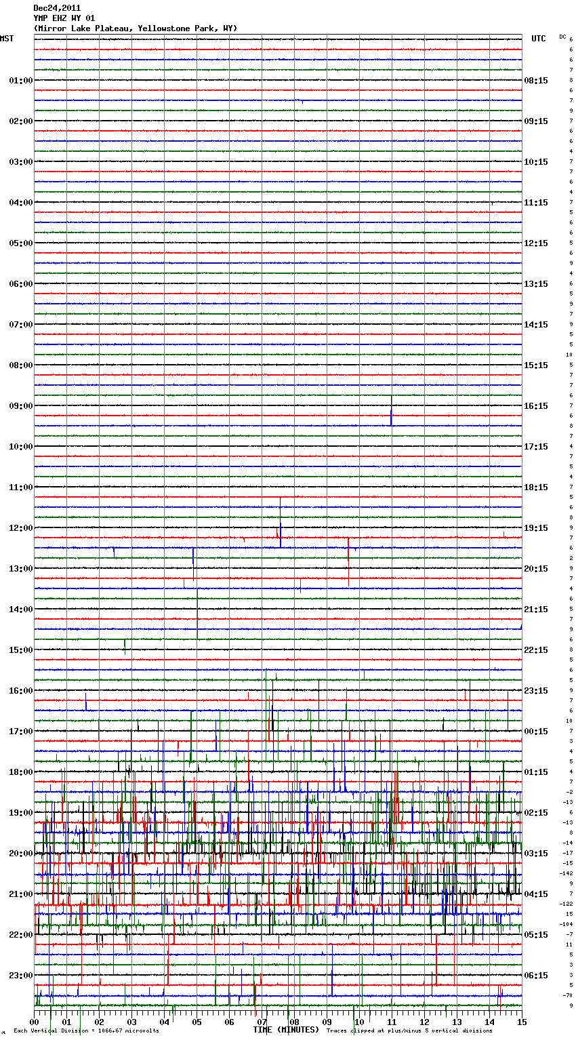Click the MST column header
Image resolution: width=576 pixels, height=1040 pixels.
click(7, 39)
